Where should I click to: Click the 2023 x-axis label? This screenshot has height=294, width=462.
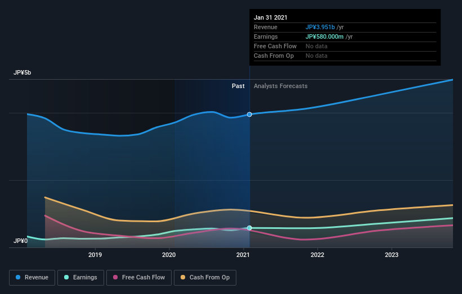[392, 255]
